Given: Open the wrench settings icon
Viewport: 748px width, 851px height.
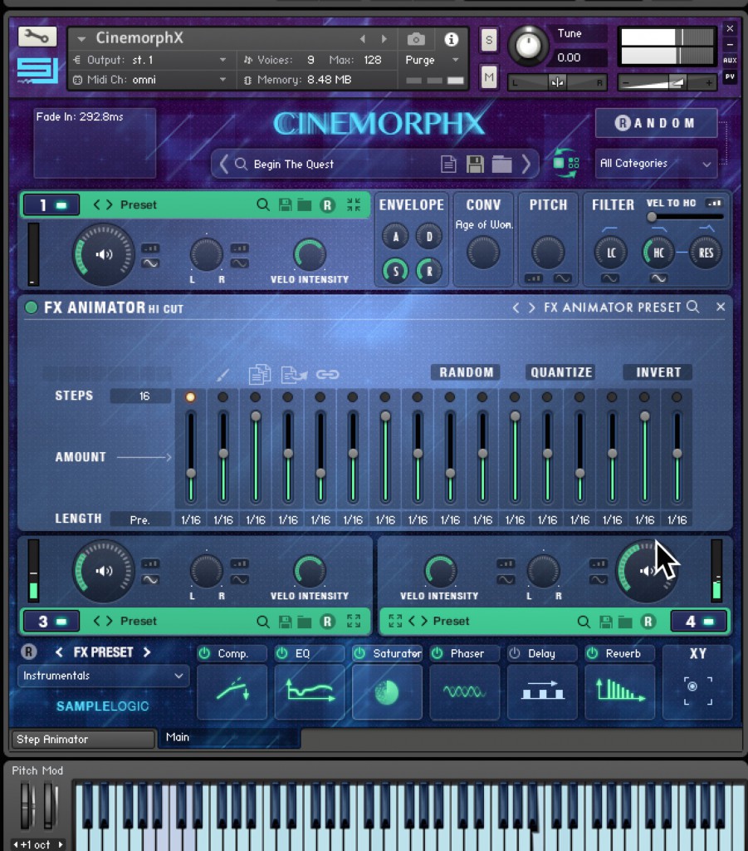Looking at the screenshot, I should (x=37, y=37).
